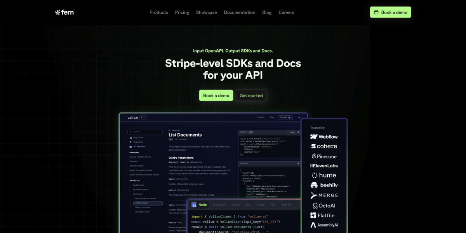Copy the response code block

point(298,163)
